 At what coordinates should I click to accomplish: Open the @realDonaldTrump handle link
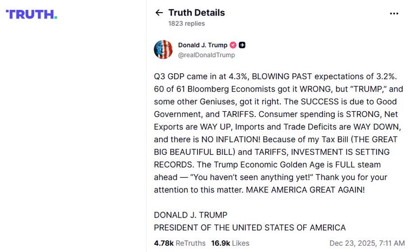point(206,55)
